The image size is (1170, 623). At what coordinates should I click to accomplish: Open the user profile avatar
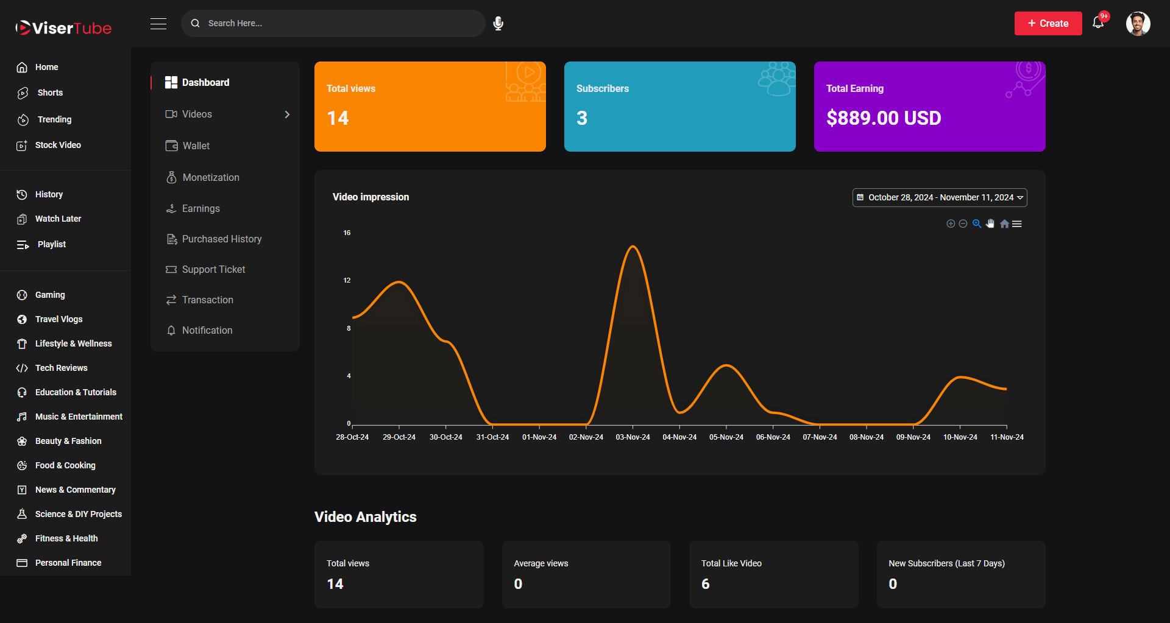point(1138,24)
